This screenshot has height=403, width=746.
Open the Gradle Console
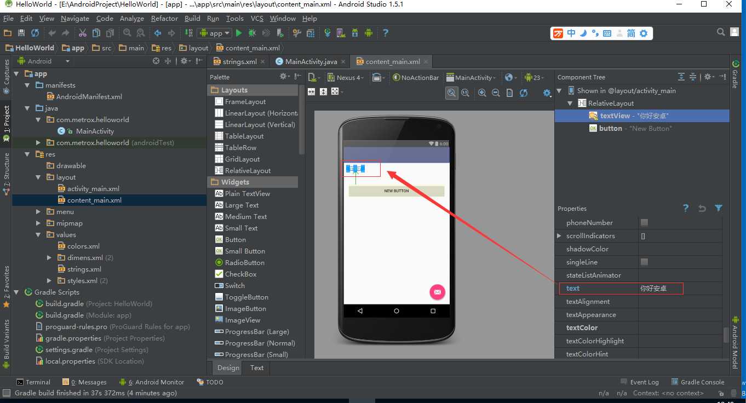[698, 382]
